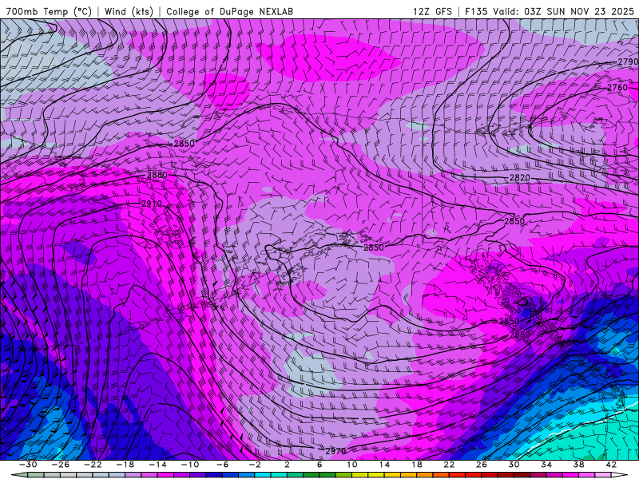
Task: Click the 14 temperature legend label
Action: [x=384, y=465]
